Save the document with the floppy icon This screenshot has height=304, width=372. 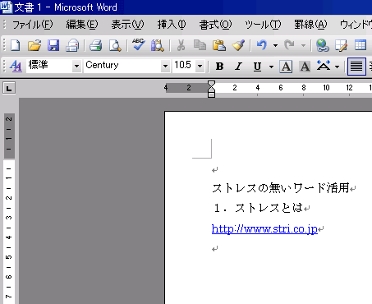(x=53, y=45)
